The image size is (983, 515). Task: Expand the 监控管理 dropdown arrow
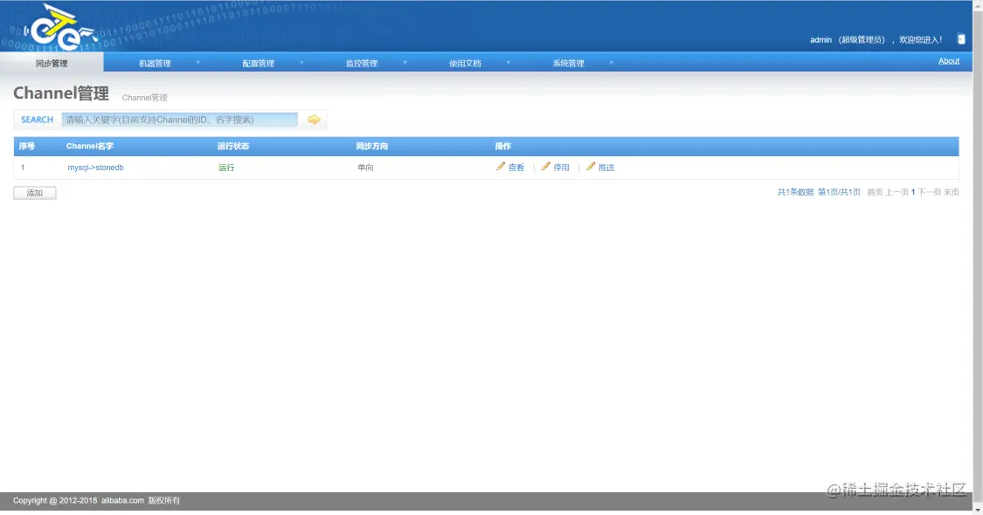click(x=405, y=63)
